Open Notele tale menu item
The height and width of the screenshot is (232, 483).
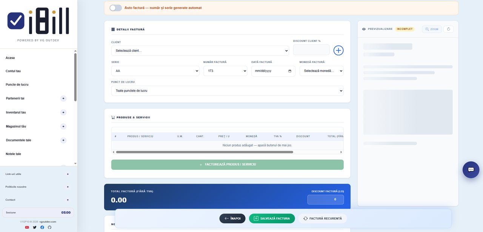pos(14,154)
